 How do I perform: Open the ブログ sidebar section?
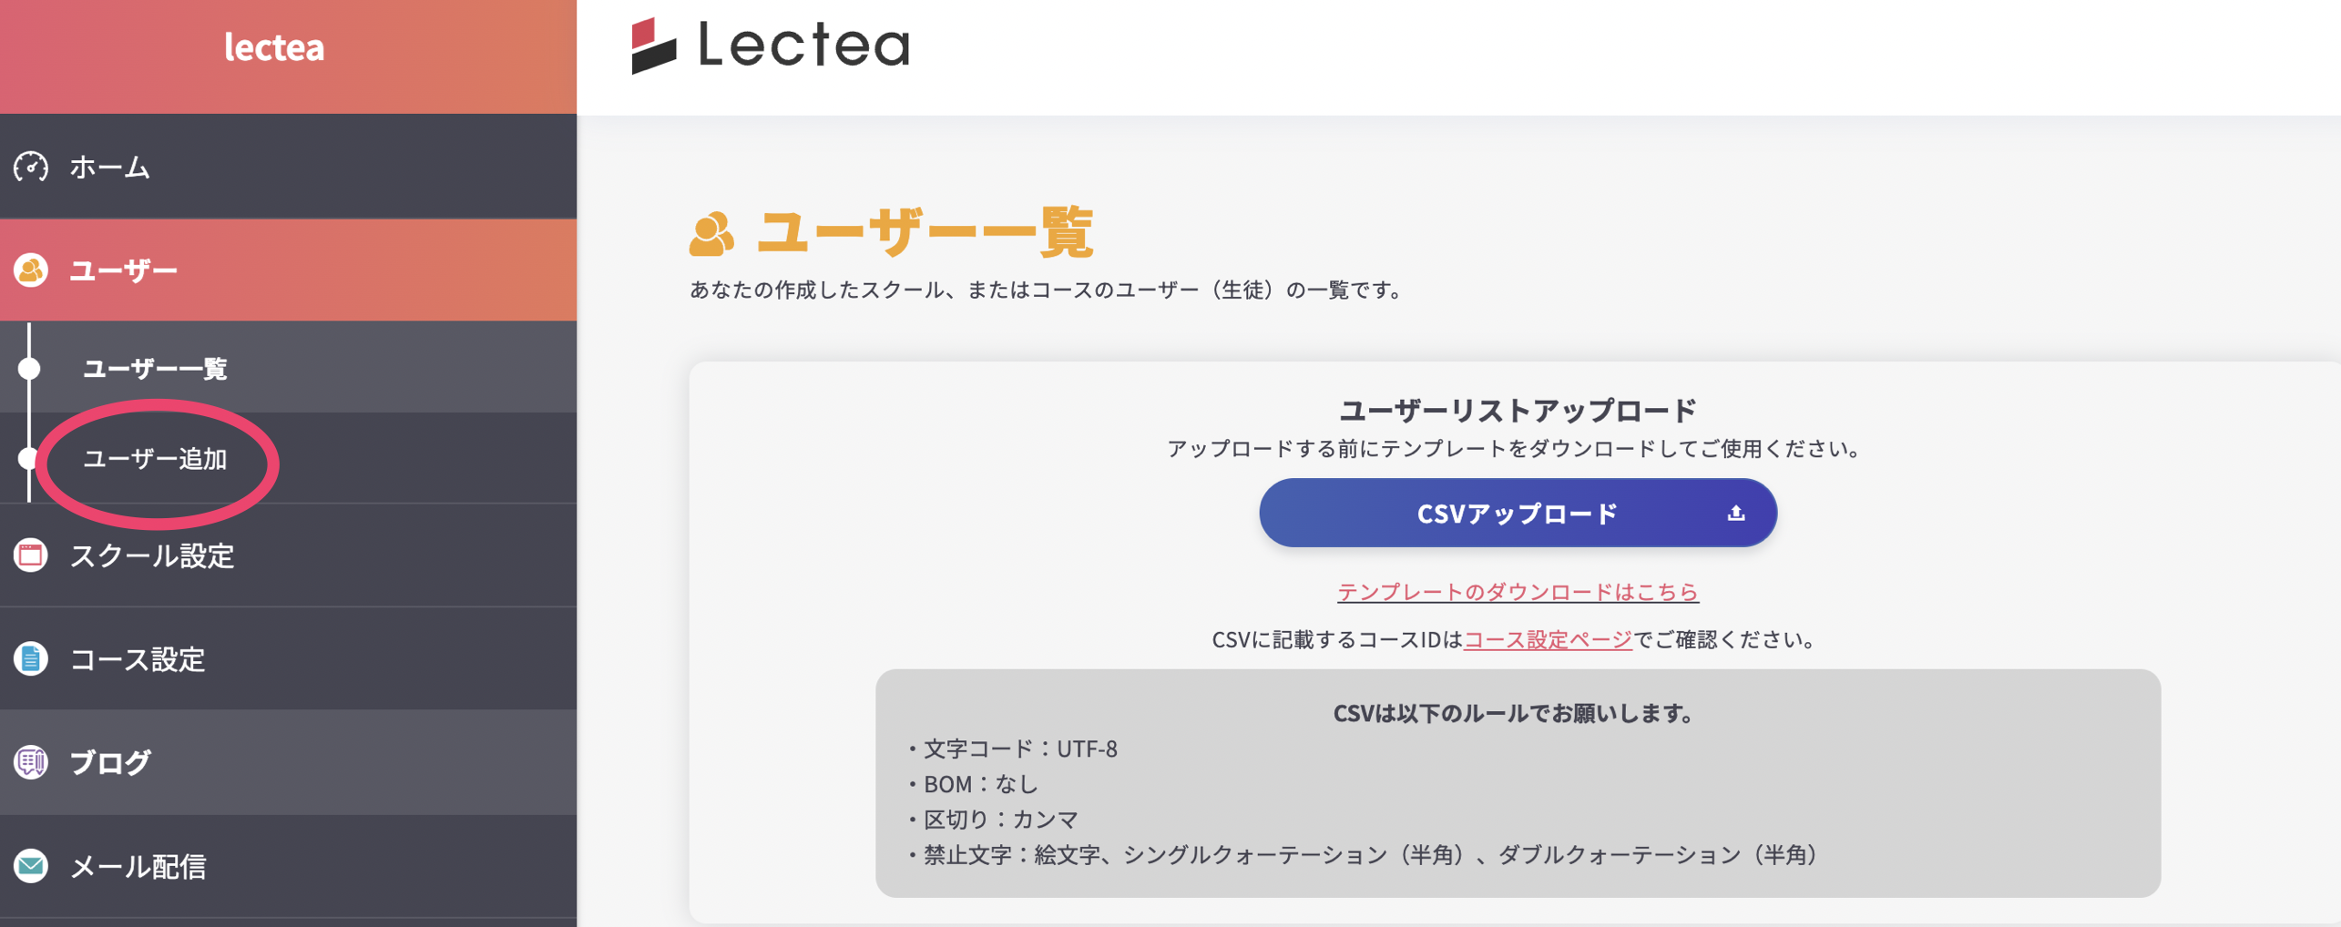coord(110,763)
